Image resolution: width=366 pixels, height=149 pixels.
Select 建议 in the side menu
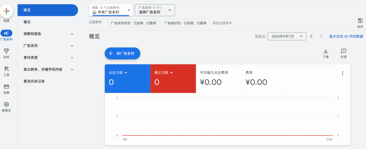click(x=27, y=22)
